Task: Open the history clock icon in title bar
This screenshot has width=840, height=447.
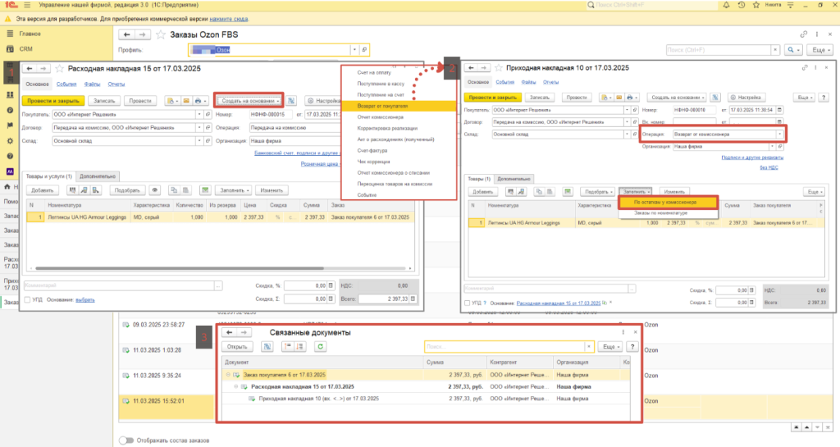Action: 741,5
